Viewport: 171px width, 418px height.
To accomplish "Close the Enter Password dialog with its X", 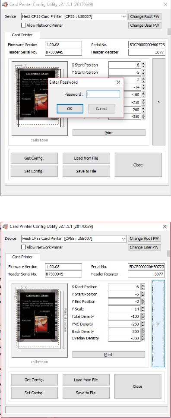I will coord(118,82).
